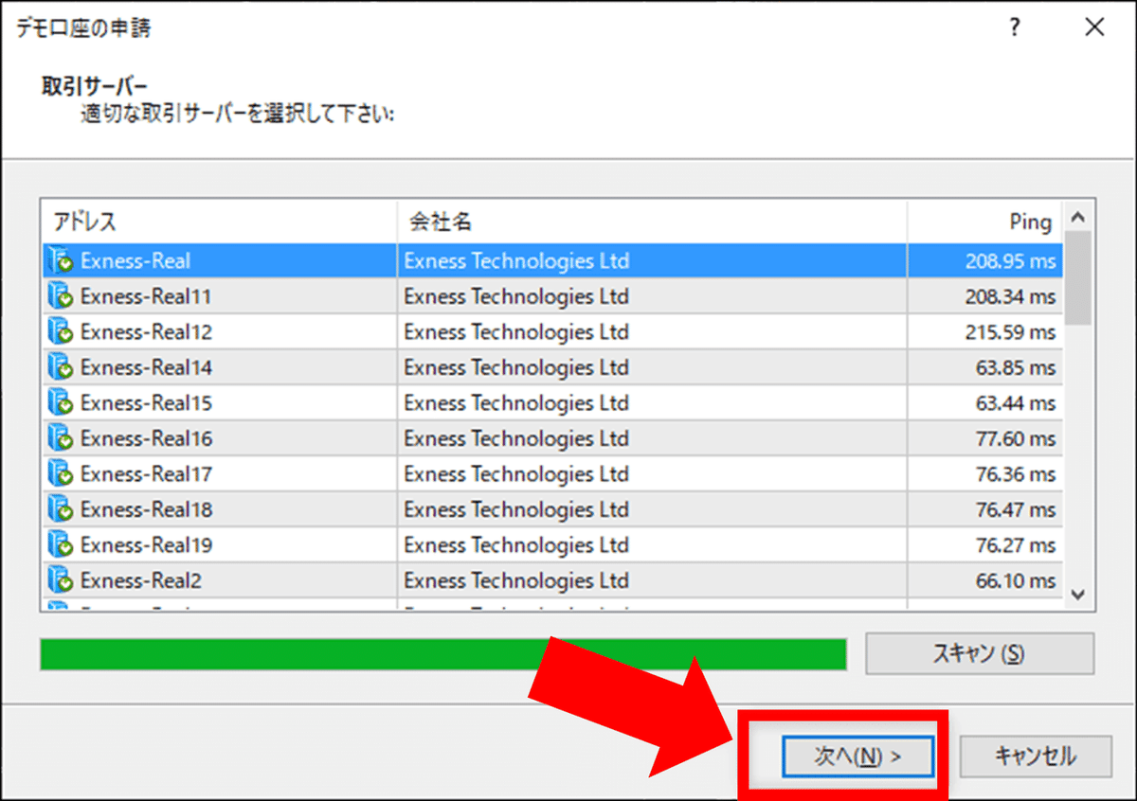Screen dimensions: 1137x801
Task: Select the Exness-Real16 server name
Action: pos(146,438)
